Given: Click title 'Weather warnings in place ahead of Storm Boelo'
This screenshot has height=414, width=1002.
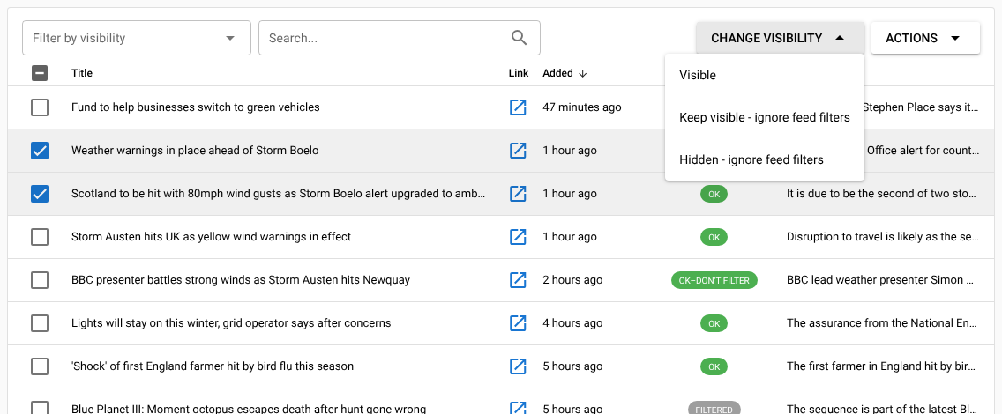Looking at the screenshot, I should 195,151.
